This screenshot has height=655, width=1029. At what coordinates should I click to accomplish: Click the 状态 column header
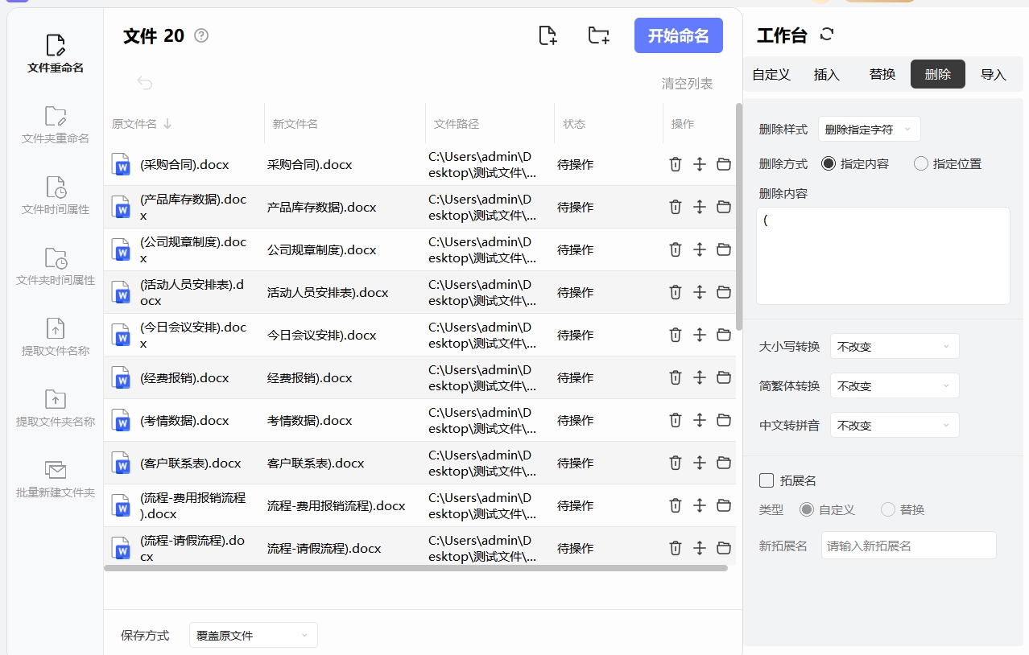pyautogui.click(x=574, y=124)
